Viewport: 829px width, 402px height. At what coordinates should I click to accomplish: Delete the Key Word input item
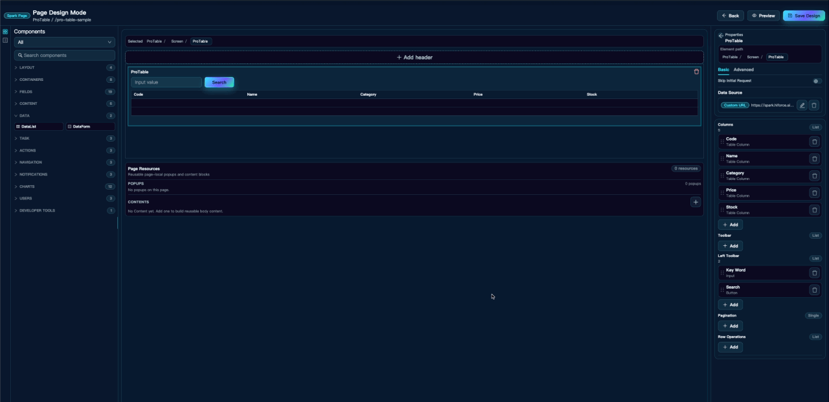pos(814,273)
